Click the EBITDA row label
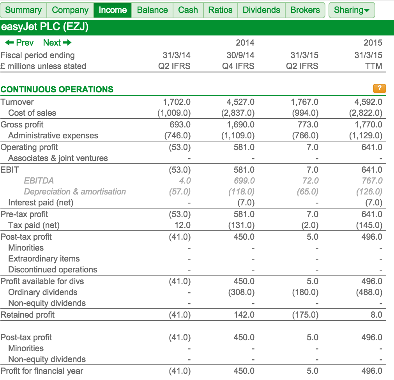Image resolution: width=394 pixels, height=380 pixels. pyautogui.click(x=39, y=181)
